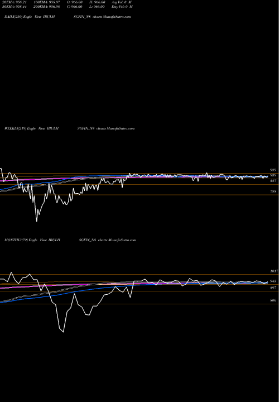Click the MONTHLY(72) Eagle View chart title
Screen dimensions: 279x402
tap(70, 240)
